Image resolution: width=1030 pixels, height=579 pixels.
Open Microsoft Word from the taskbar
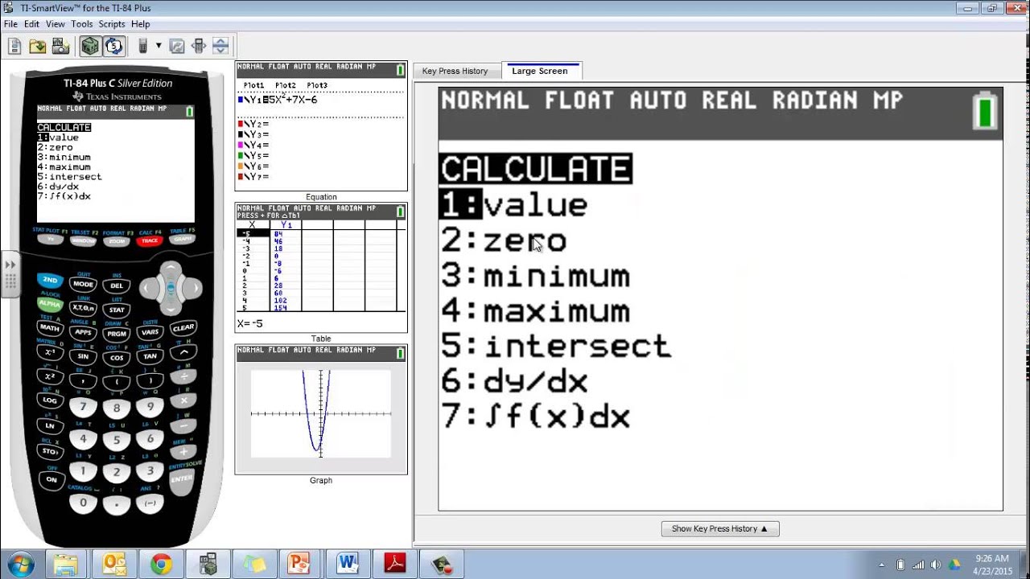tap(348, 564)
